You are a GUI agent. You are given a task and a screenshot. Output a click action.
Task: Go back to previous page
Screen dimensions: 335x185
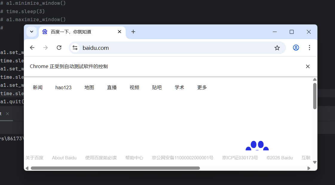point(32,47)
